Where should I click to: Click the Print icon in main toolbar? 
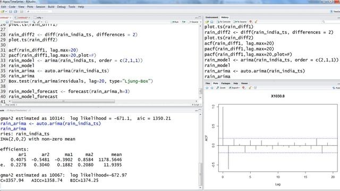pos(21,12)
